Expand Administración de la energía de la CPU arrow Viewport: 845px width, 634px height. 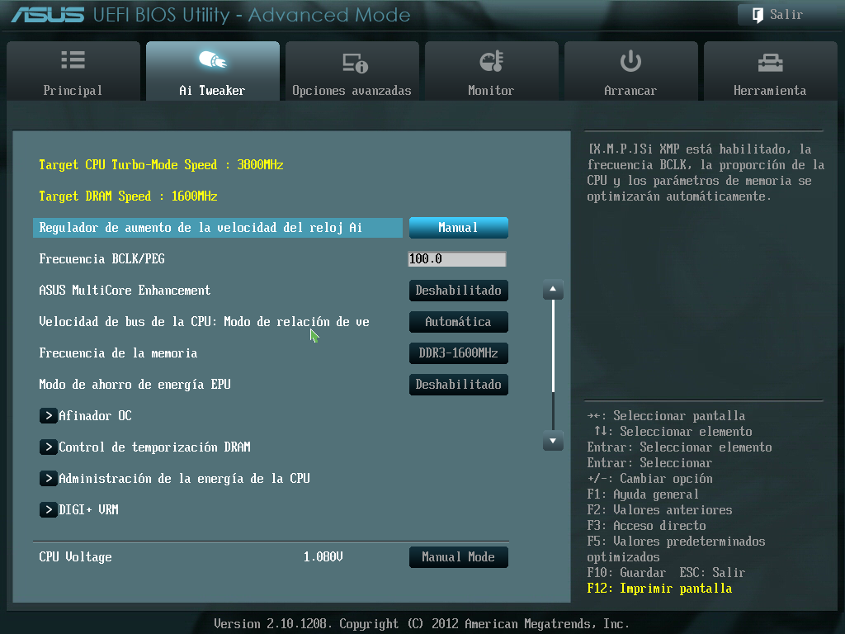coord(49,478)
